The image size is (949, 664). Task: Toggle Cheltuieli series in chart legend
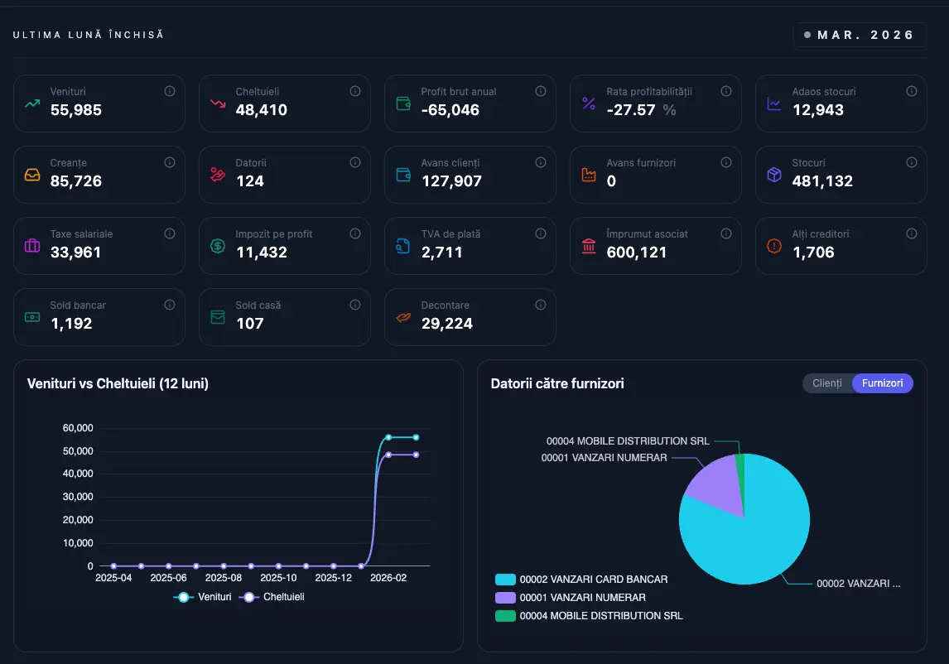tap(272, 597)
